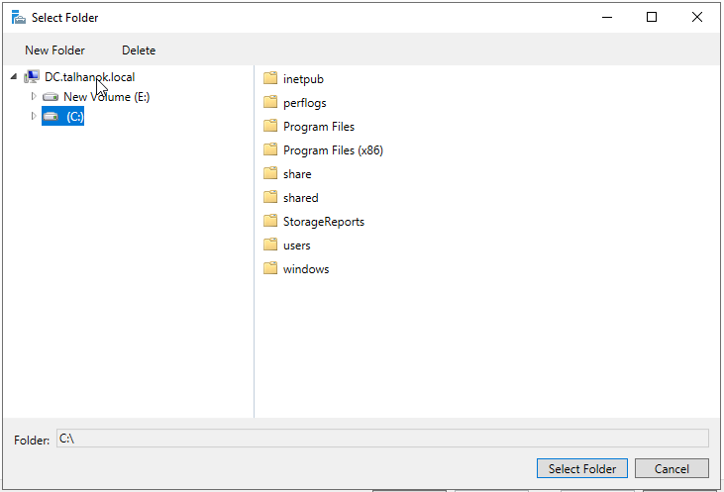The image size is (724, 492).
Task: Click the New Volume (E:) drive icon
Action: point(51,97)
